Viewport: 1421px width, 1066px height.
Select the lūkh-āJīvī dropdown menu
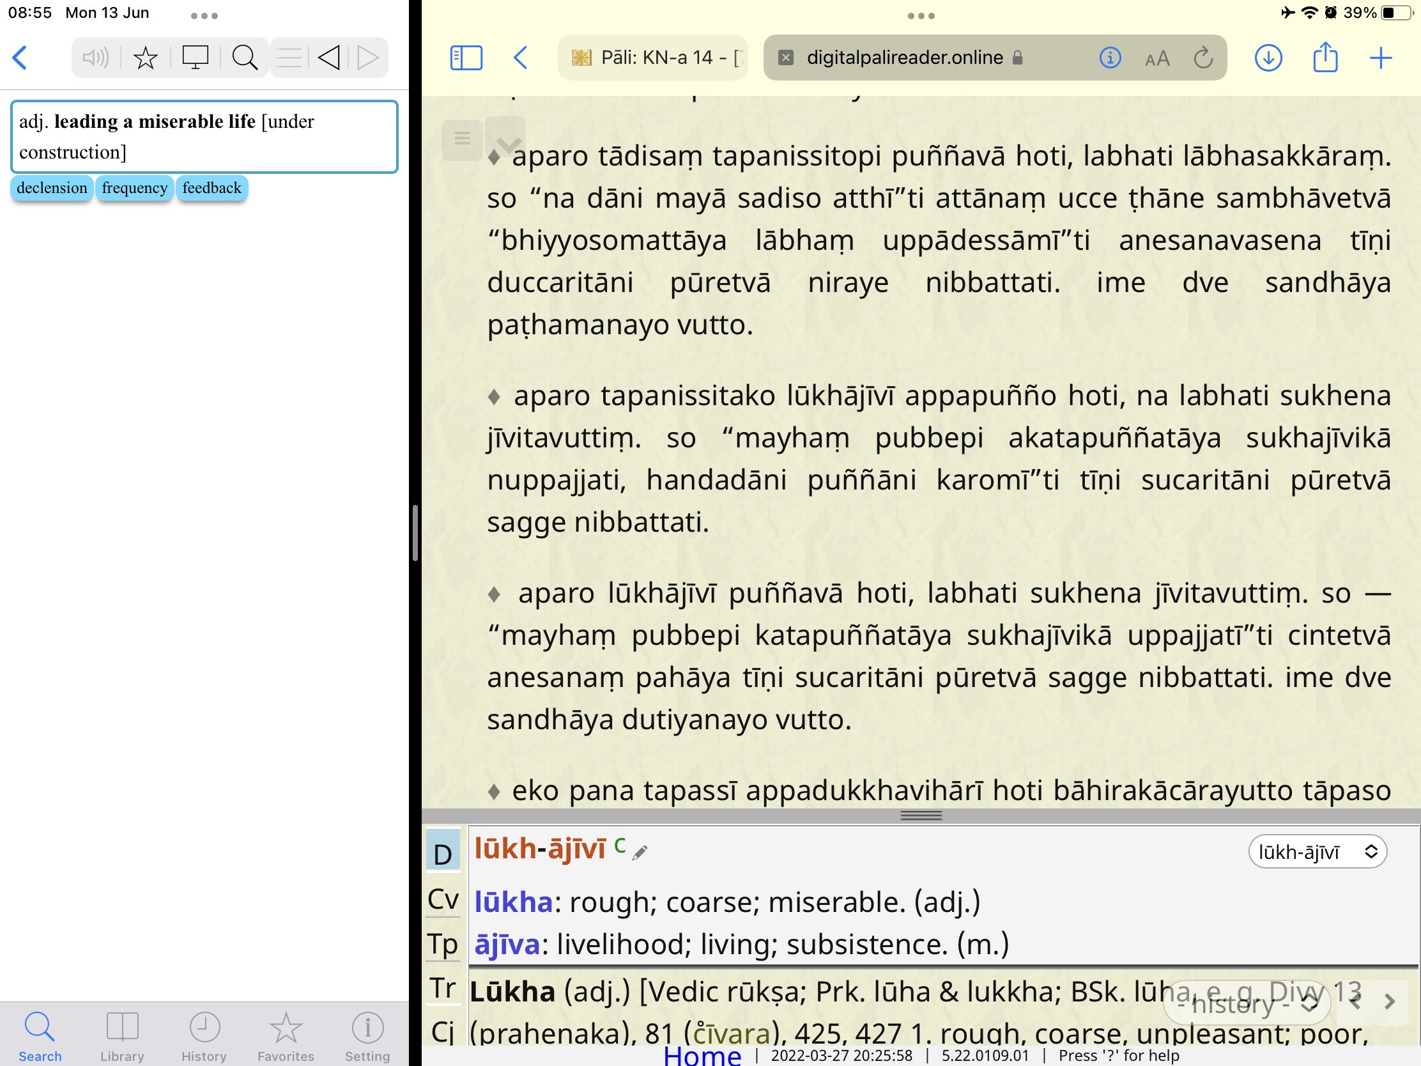(x=1315, y=853)
